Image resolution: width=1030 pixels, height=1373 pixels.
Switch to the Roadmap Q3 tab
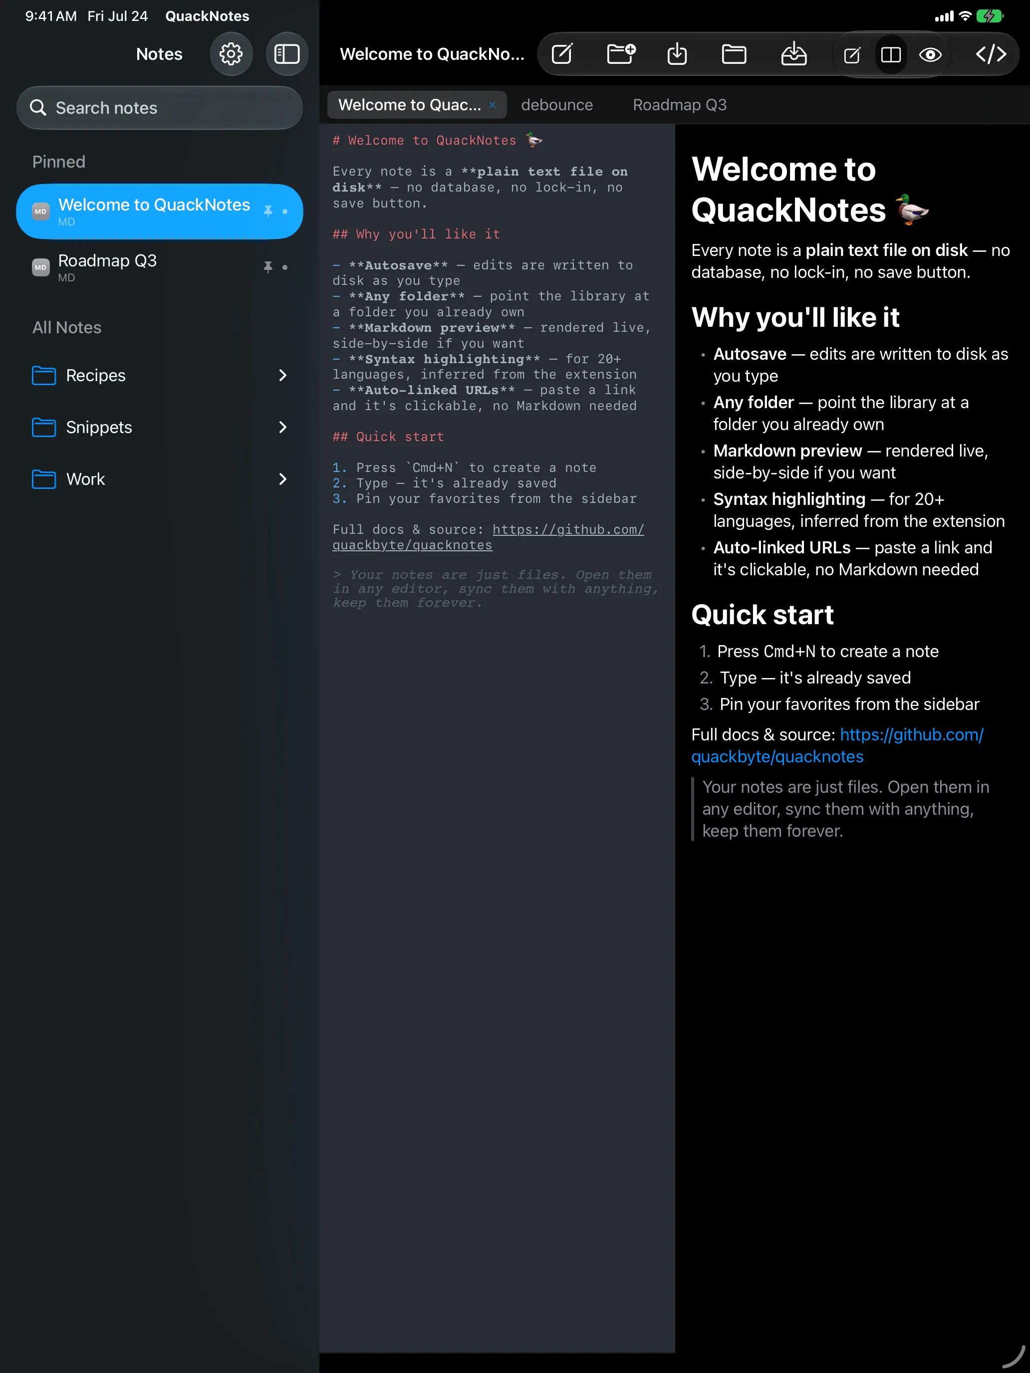pyautogui.click(x=680, y=105)
